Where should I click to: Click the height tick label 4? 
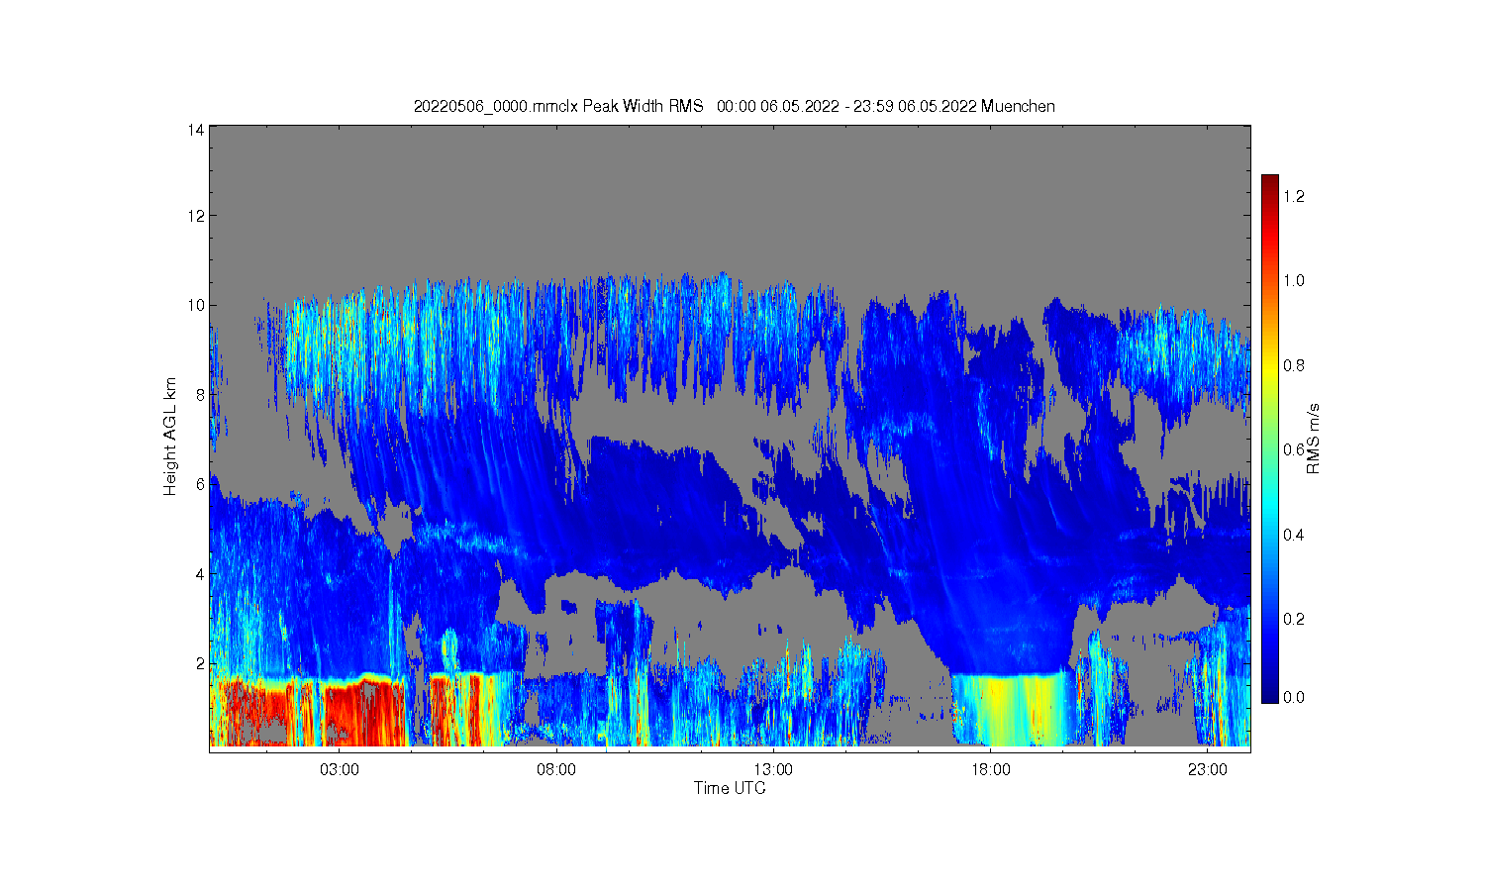(x=200, y=573)
